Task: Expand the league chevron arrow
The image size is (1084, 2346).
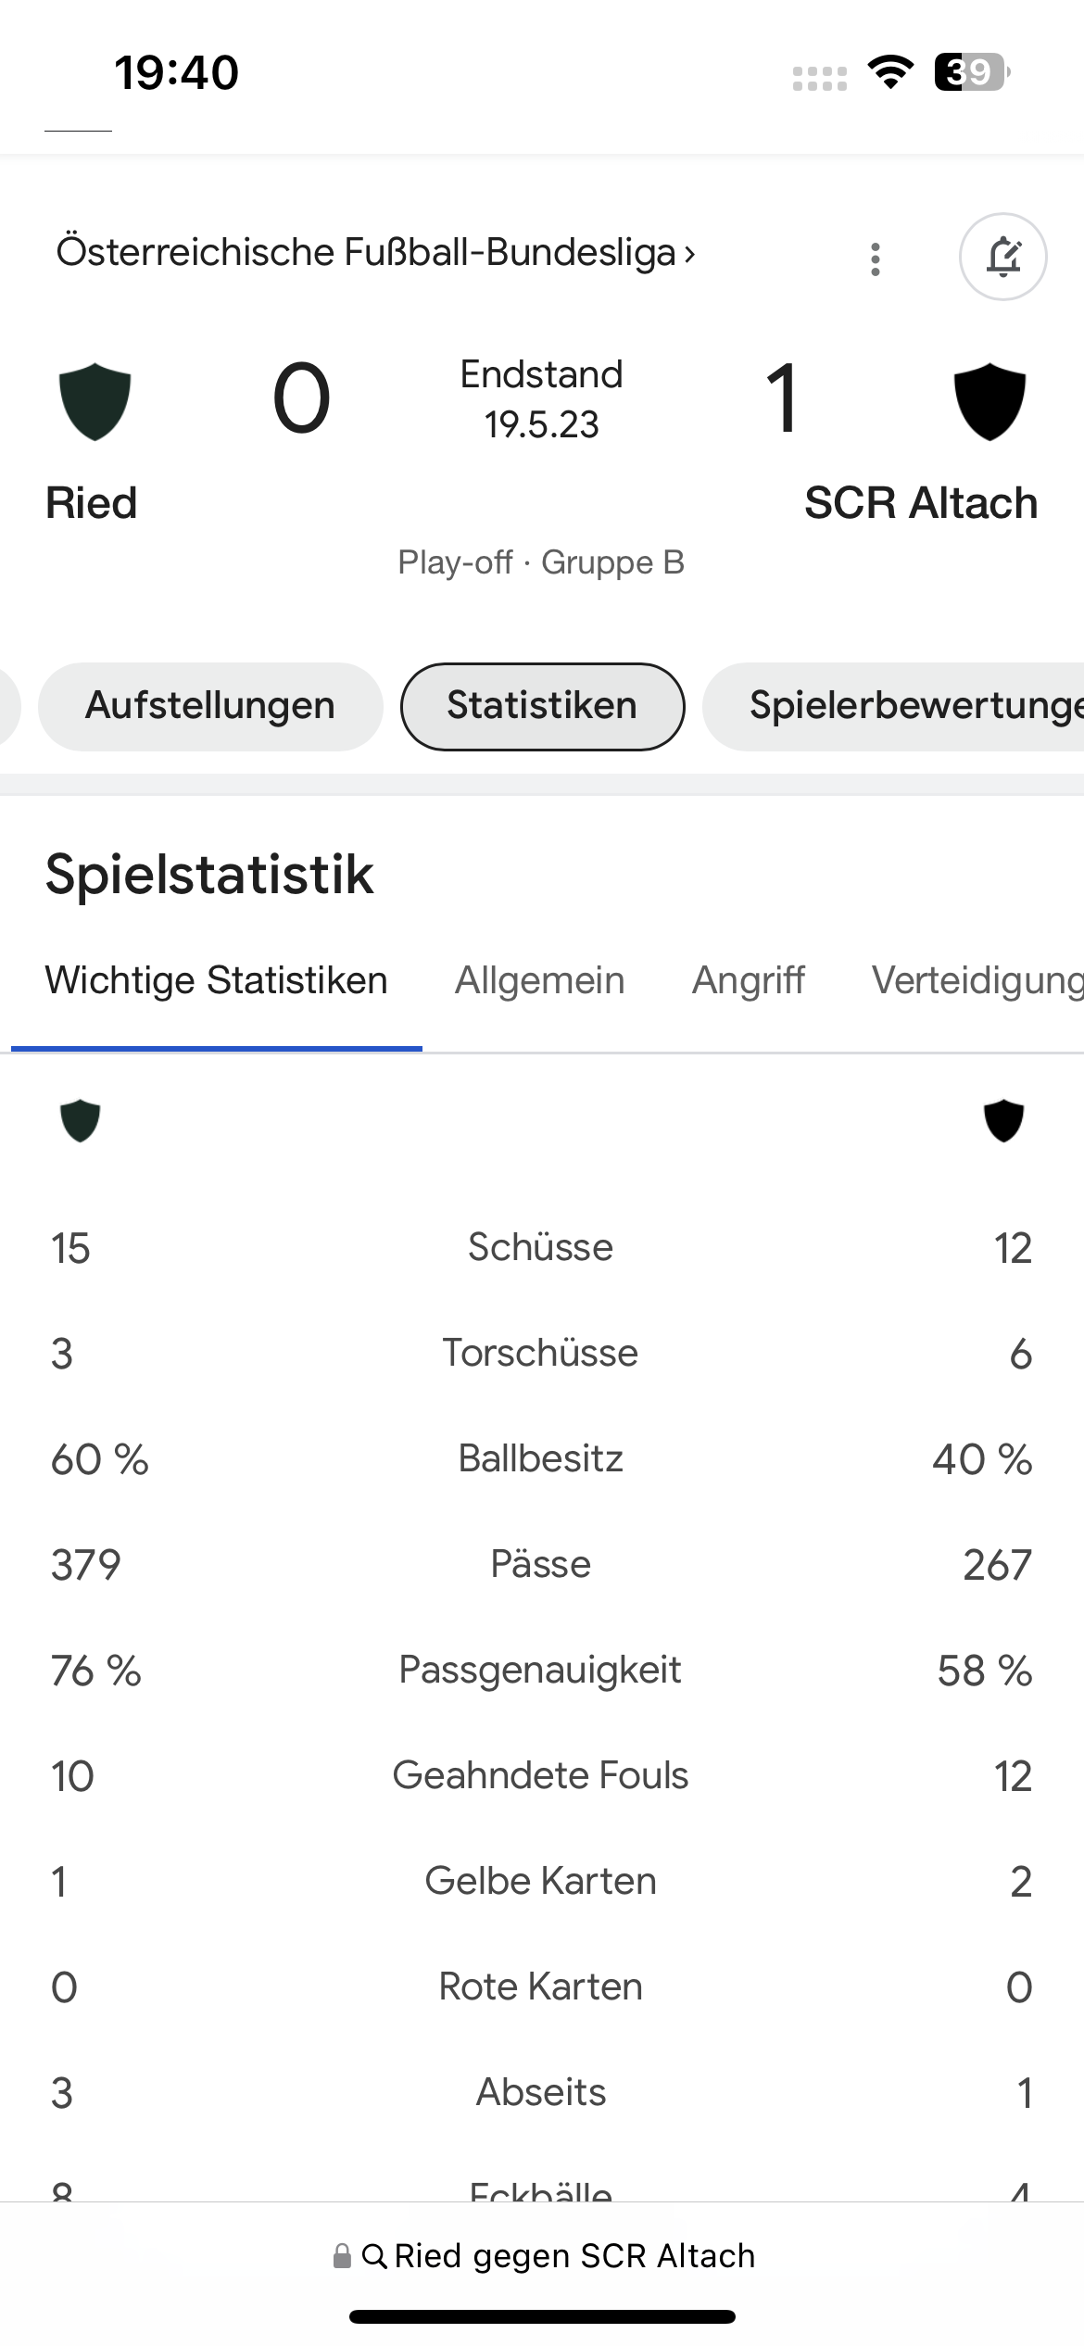Action: pyautogui.click(x=689, y=254)
